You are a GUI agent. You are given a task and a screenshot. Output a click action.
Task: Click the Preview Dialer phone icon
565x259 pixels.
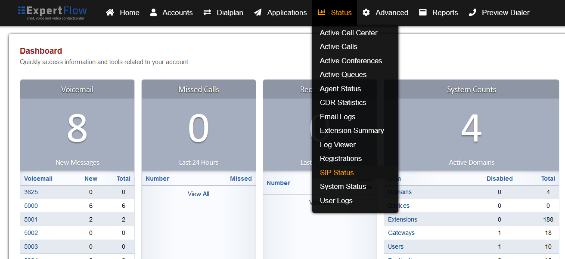pyautogui.click(x=472, y=12)
